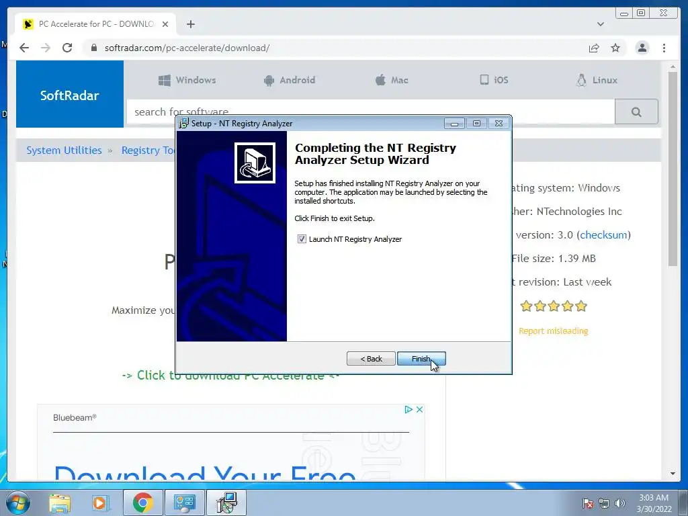Click the Chrome taskbar icon

pos(142,503)
